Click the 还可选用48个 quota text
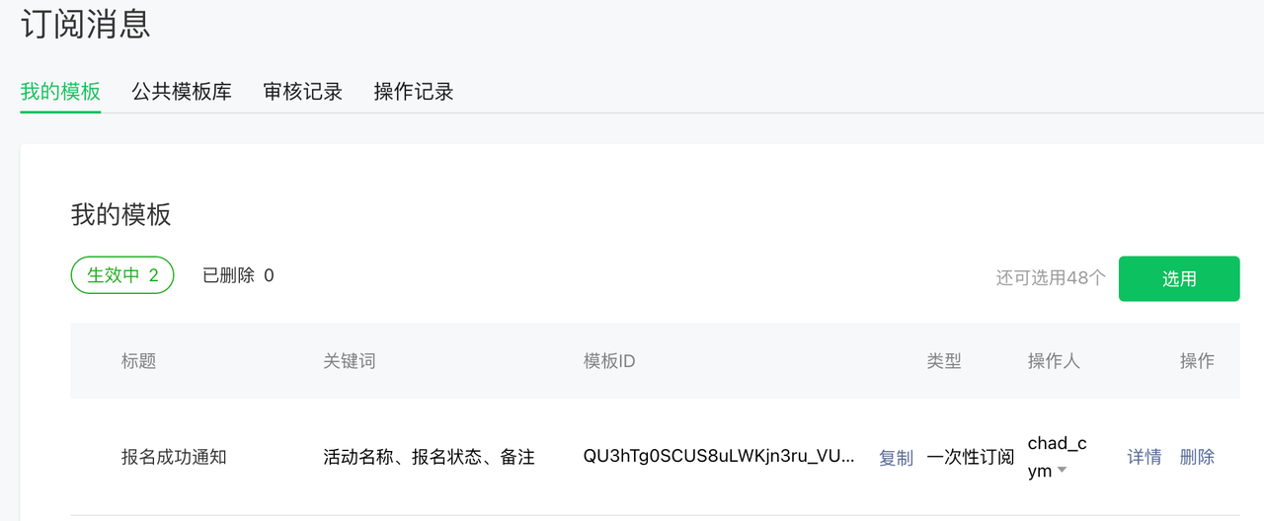Viewport: 1264px width, 521px height. tap(1051, 278)
